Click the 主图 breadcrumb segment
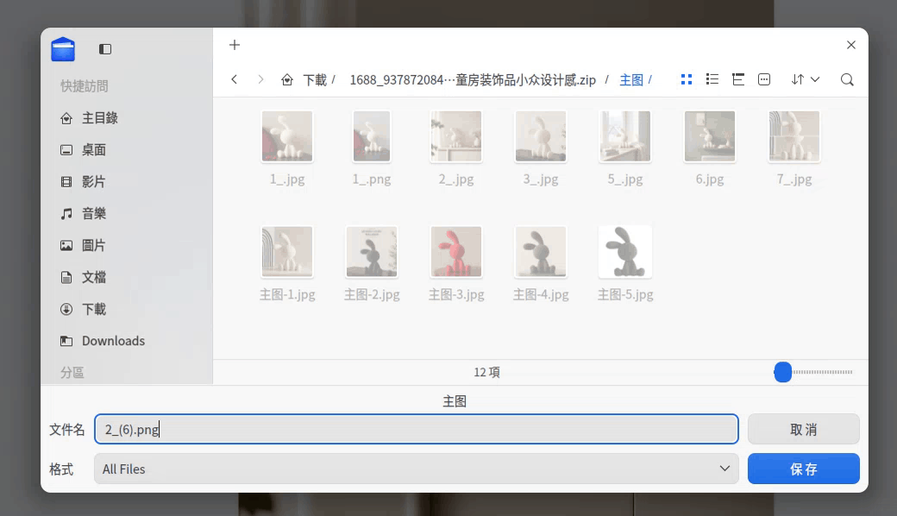 click(x=631, y=79)
